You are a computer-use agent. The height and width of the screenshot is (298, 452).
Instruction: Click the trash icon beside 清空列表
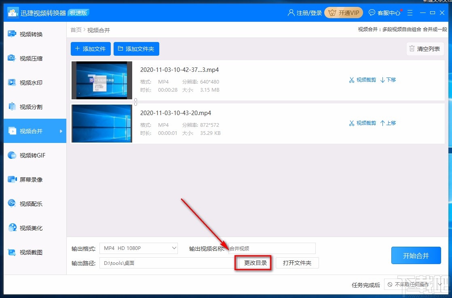[412, 49]
